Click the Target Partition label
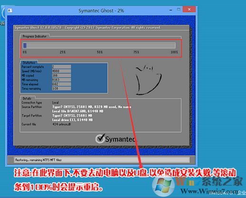The image size is (246, 198). [32, 116]
